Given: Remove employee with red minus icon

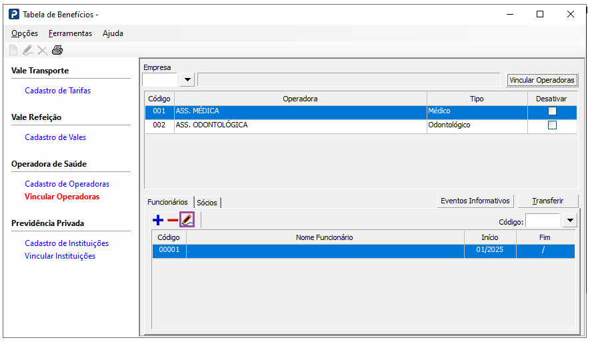Looking at the screenshot, I should (173, 220).
